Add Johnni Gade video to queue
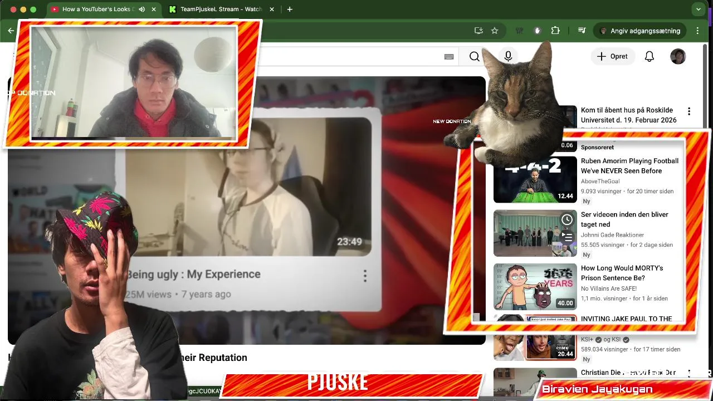Image resolution: width=713 pixels, height=401 pixels. (567, 237)
